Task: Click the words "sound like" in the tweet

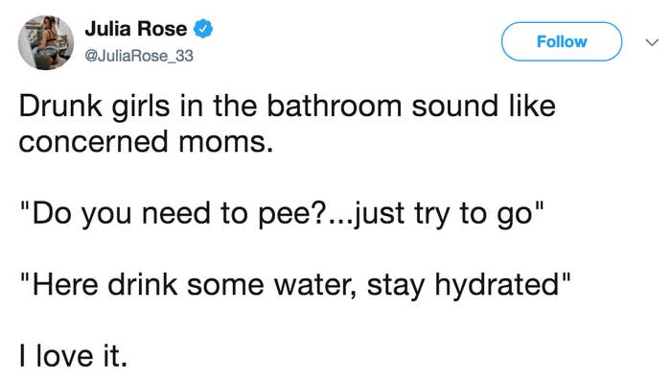Action: tap(483, 106)
